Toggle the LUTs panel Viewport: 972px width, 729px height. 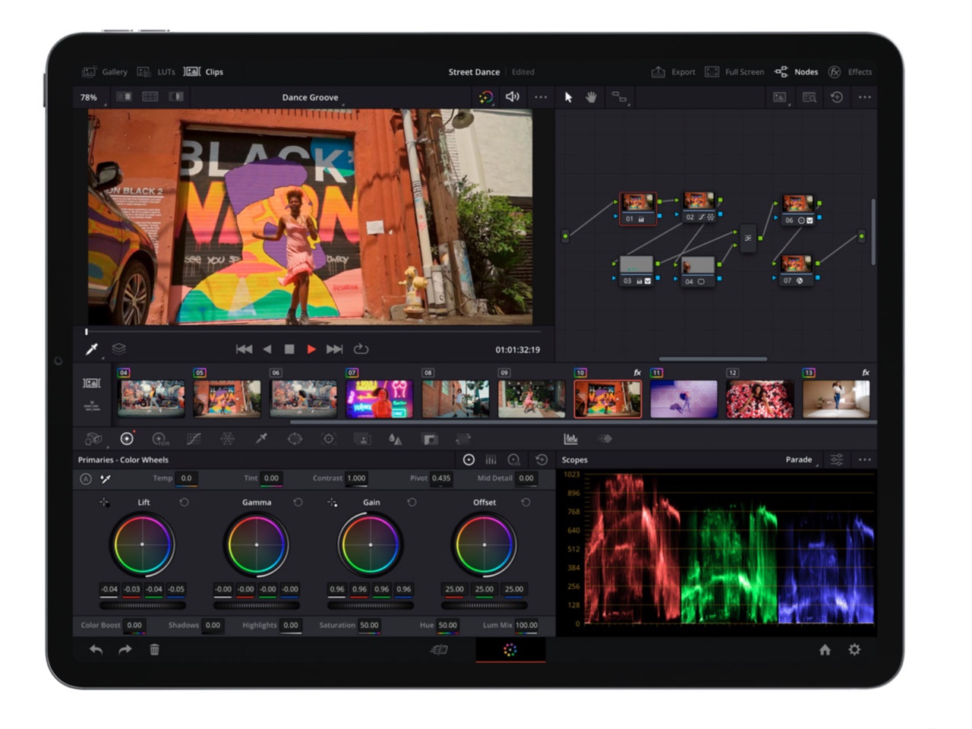click(156, 71)
